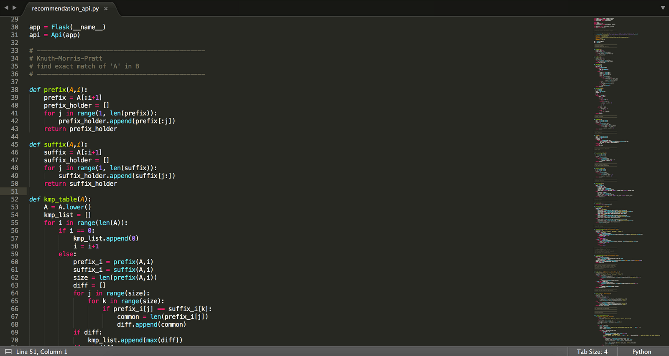Image resolution: width=669 pixels, height=356 pixels.
Task: Click "suffix_i = suffix(A,i)" assignment
Action: pyautogui.click(x=113, y=270)
